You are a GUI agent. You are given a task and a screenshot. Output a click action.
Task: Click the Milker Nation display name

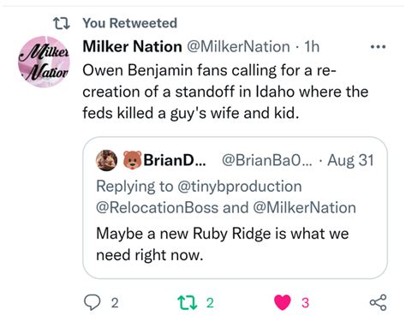132,46
